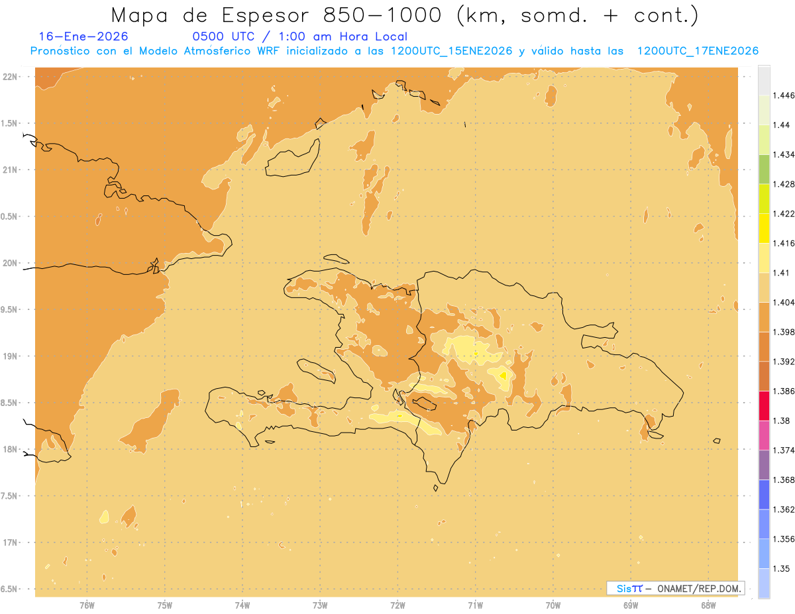Click the 1.38 colorbar value
This screenshot has height=614, width=795.
coord(780,421)
